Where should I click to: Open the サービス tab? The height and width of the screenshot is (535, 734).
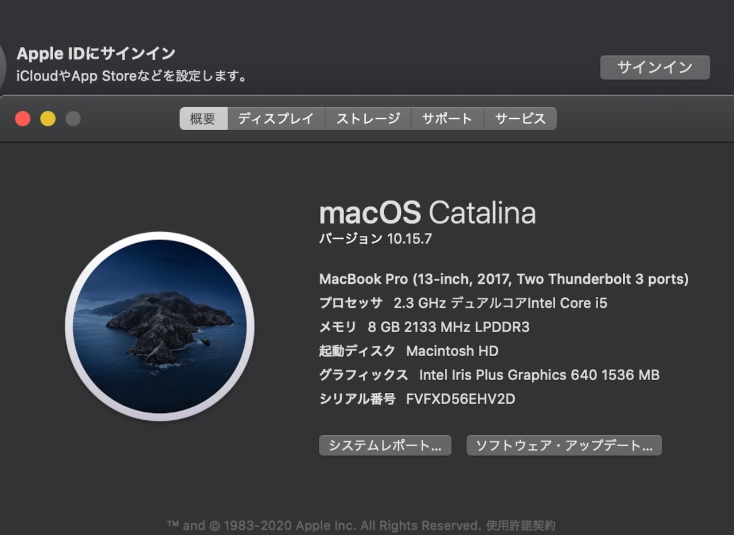(x=520, y=119)
